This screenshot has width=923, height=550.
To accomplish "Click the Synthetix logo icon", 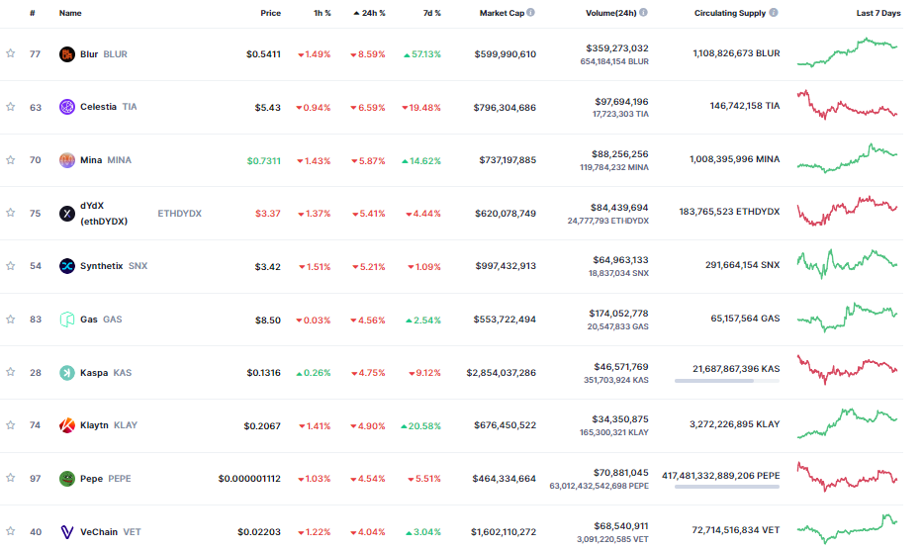I will click(67, 266).
